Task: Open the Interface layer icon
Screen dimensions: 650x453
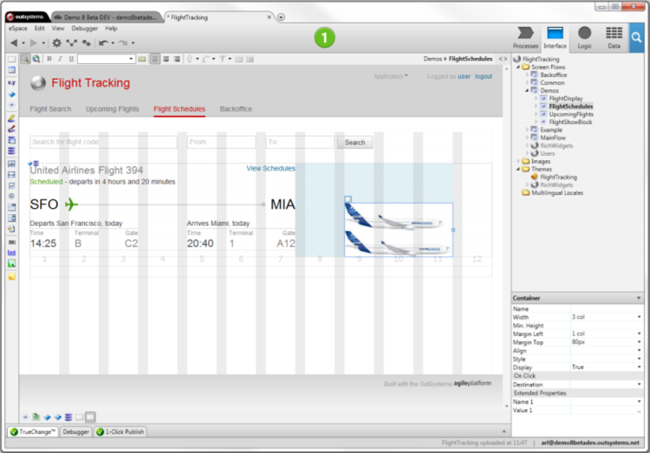Action: pyautogui.click(x=555, y=38)
